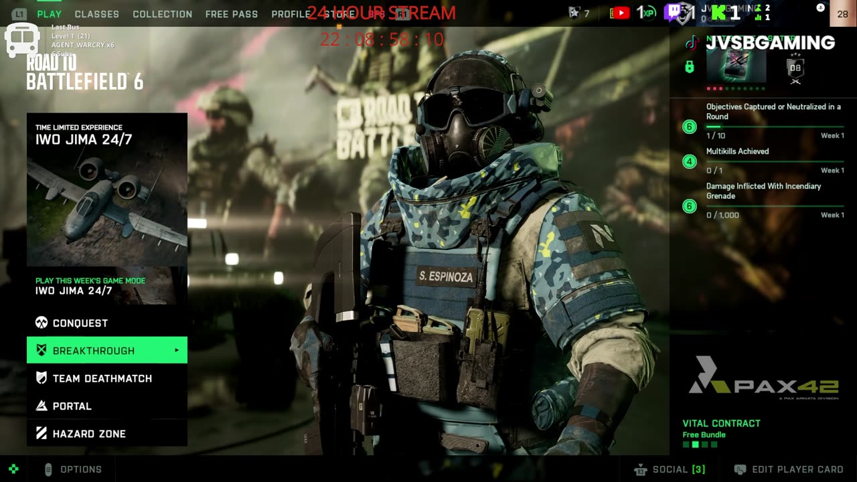Select the BREAKTHROUGH game mode
Screen dimensions: 857x482
[x=107, y=350]
